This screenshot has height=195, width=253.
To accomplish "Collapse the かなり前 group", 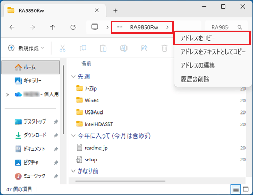I will coord(73,171).
